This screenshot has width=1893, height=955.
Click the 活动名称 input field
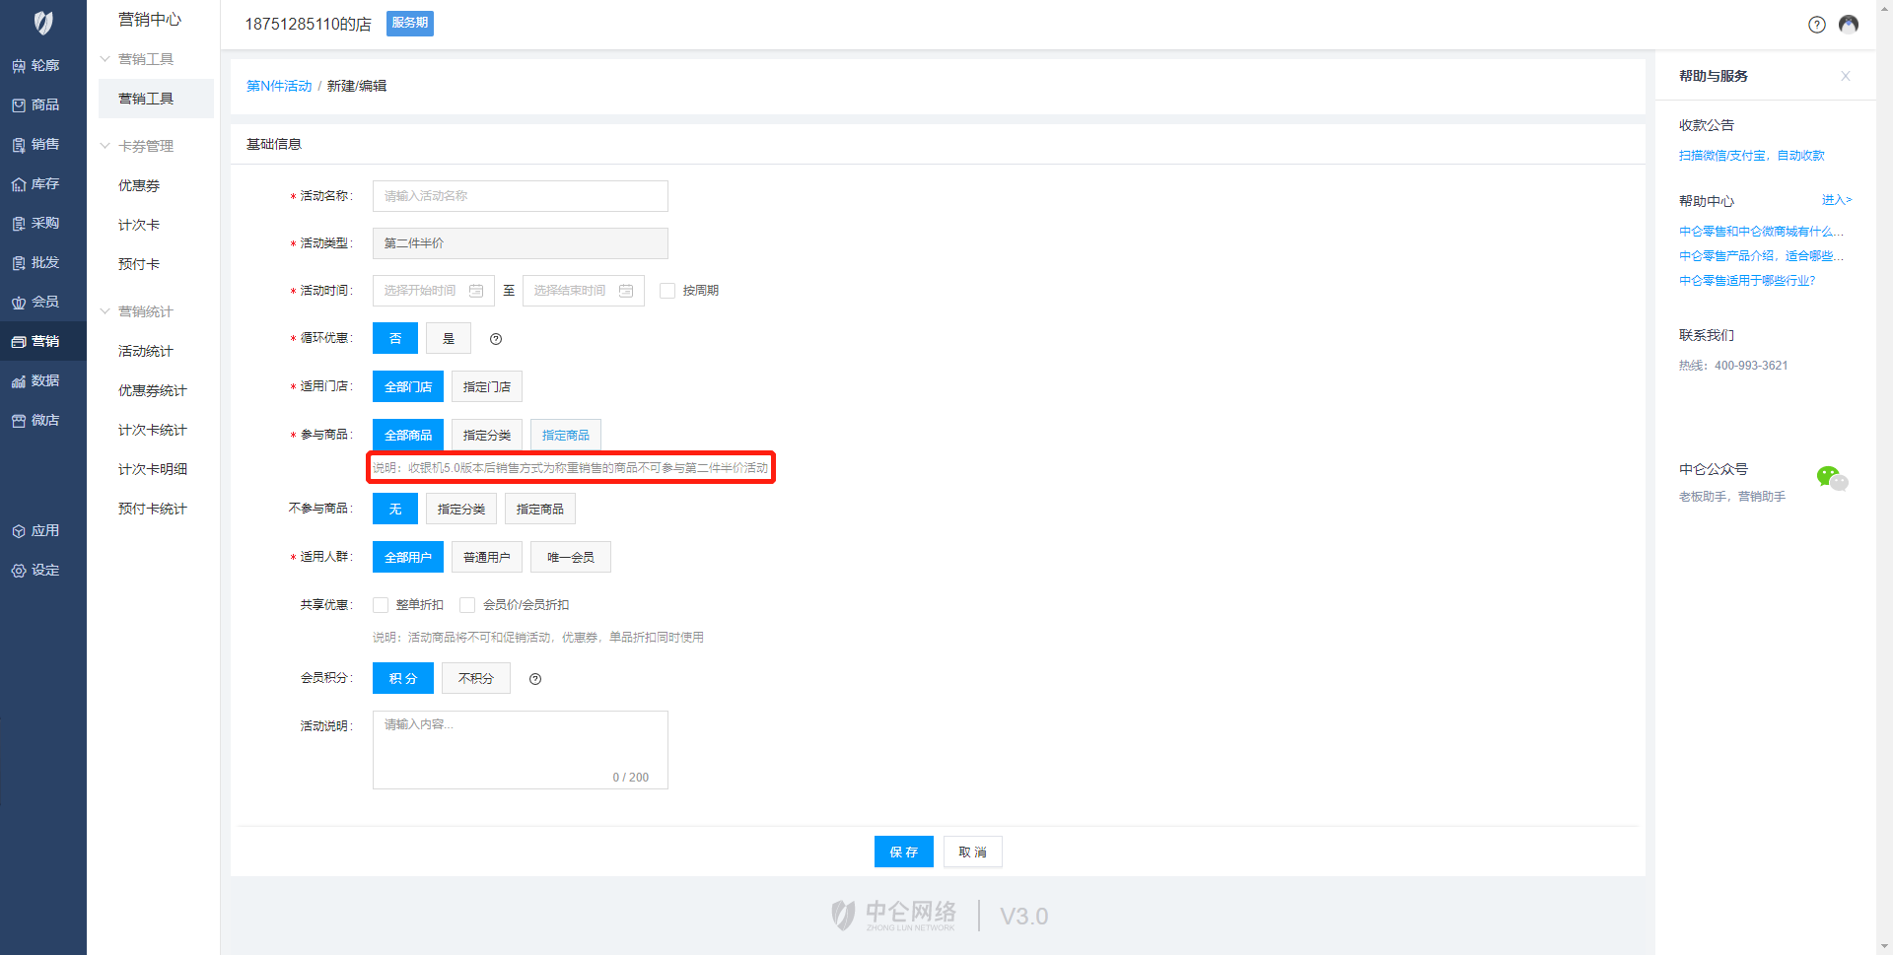point(520,196)
